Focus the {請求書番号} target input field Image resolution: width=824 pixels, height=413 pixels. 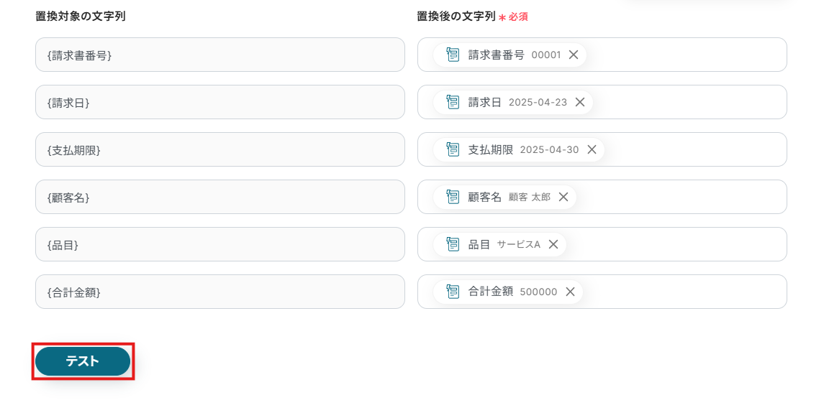click(220, 55)
